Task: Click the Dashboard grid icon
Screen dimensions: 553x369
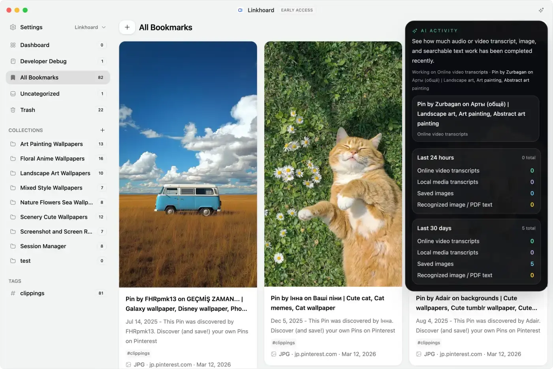Action: click(x=13, y=45)
